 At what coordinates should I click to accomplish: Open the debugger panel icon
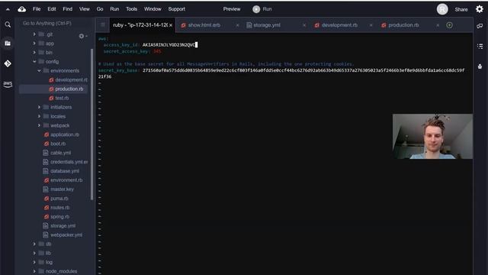(480, 66)
